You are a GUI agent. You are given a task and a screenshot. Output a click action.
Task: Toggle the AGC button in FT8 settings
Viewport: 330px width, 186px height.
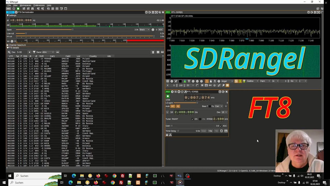(x=161, y=30)
